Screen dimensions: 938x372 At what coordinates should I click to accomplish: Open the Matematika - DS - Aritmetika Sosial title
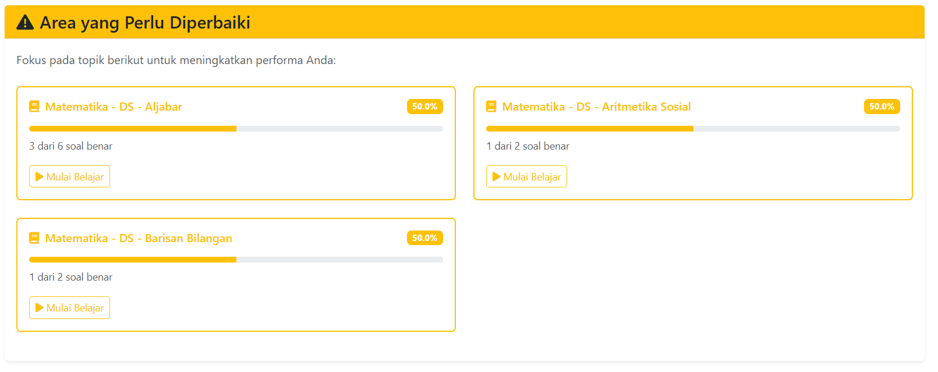(596, 107)
